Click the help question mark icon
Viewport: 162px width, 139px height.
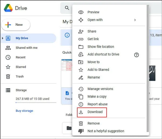point(136,55)
